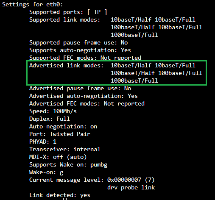Click the "Duplex: Full" line
Screen dimensions: 215x200
pos(50,119)
